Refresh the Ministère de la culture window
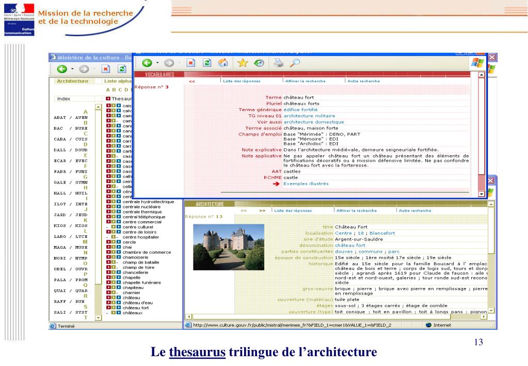Screen dimensions: 528x366 tap(122, 69)
